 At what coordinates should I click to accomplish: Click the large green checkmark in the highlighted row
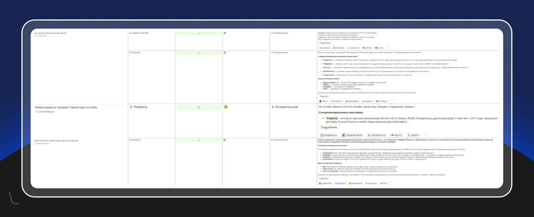point(226,107)
